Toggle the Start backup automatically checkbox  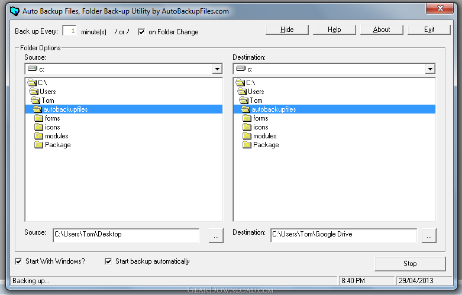point(108,261)
